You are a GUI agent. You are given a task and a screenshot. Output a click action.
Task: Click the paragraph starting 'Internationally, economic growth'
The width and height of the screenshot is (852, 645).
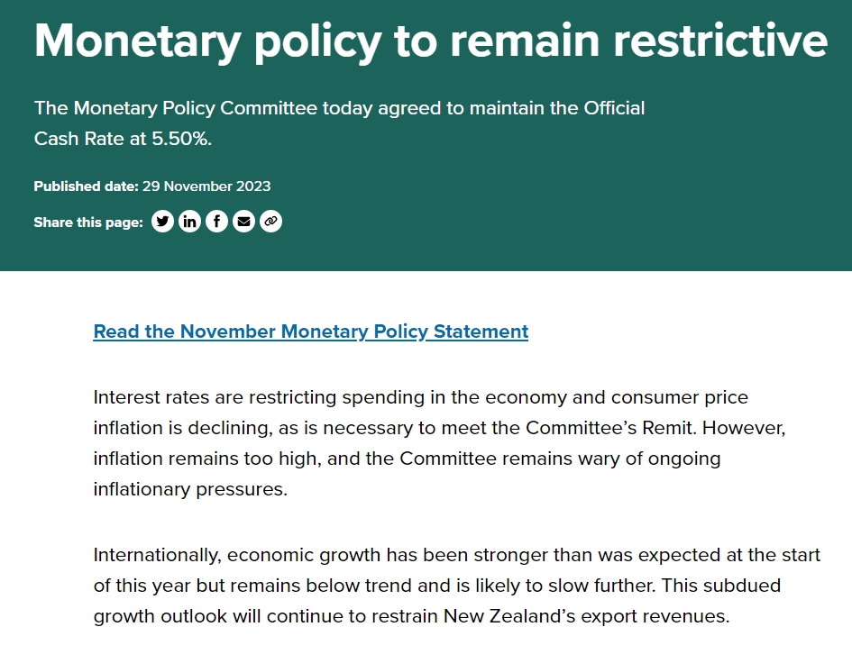pyautogui.click(x=457, y=586)
